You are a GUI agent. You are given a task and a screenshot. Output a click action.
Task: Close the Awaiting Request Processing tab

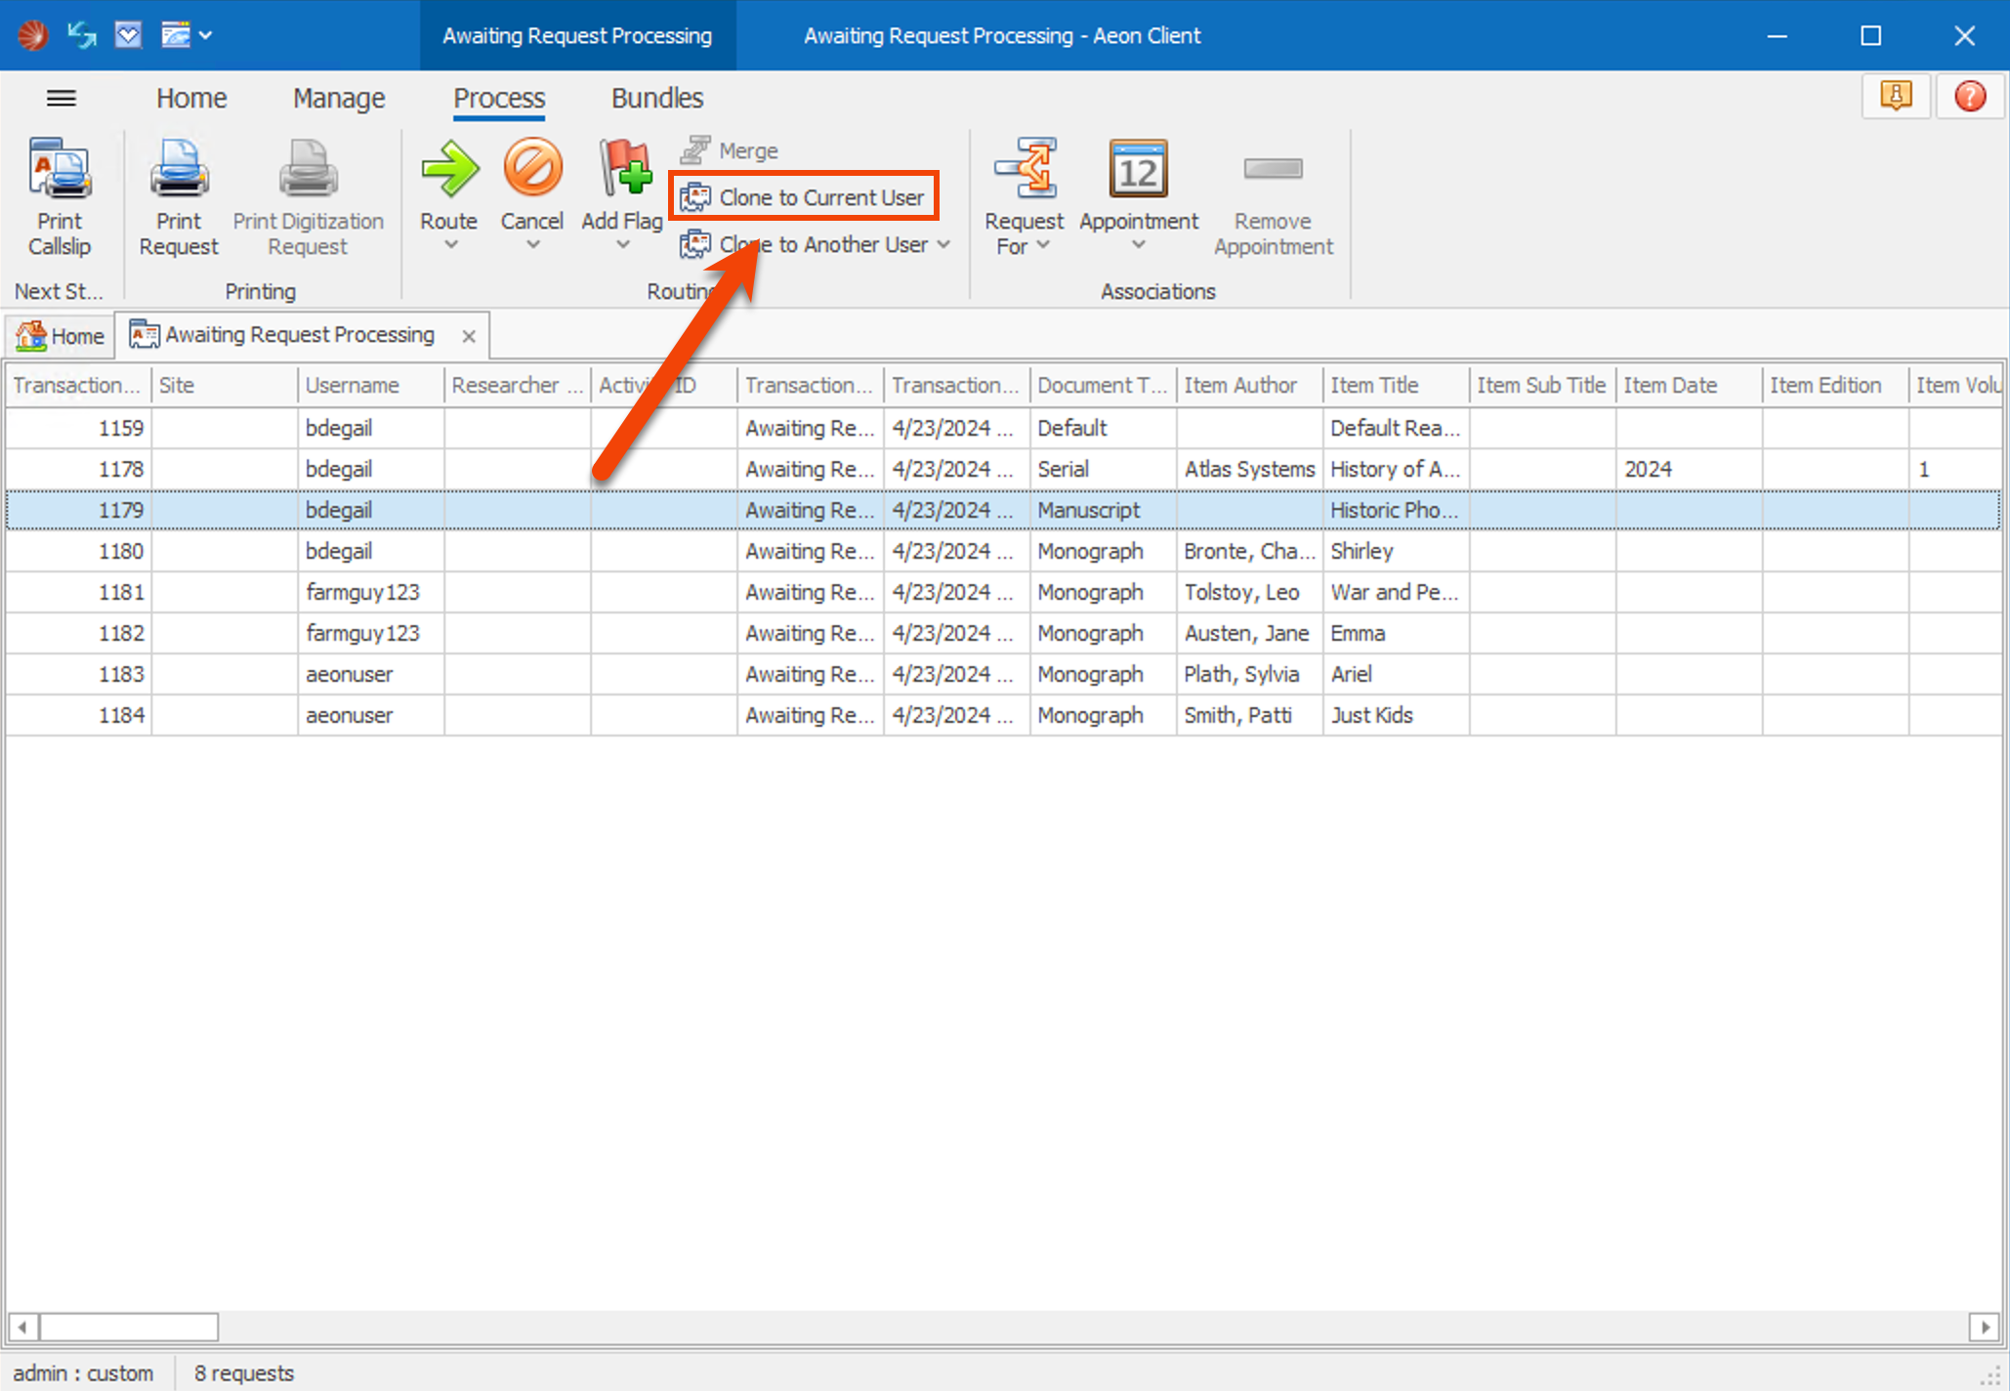coord(468,335)
